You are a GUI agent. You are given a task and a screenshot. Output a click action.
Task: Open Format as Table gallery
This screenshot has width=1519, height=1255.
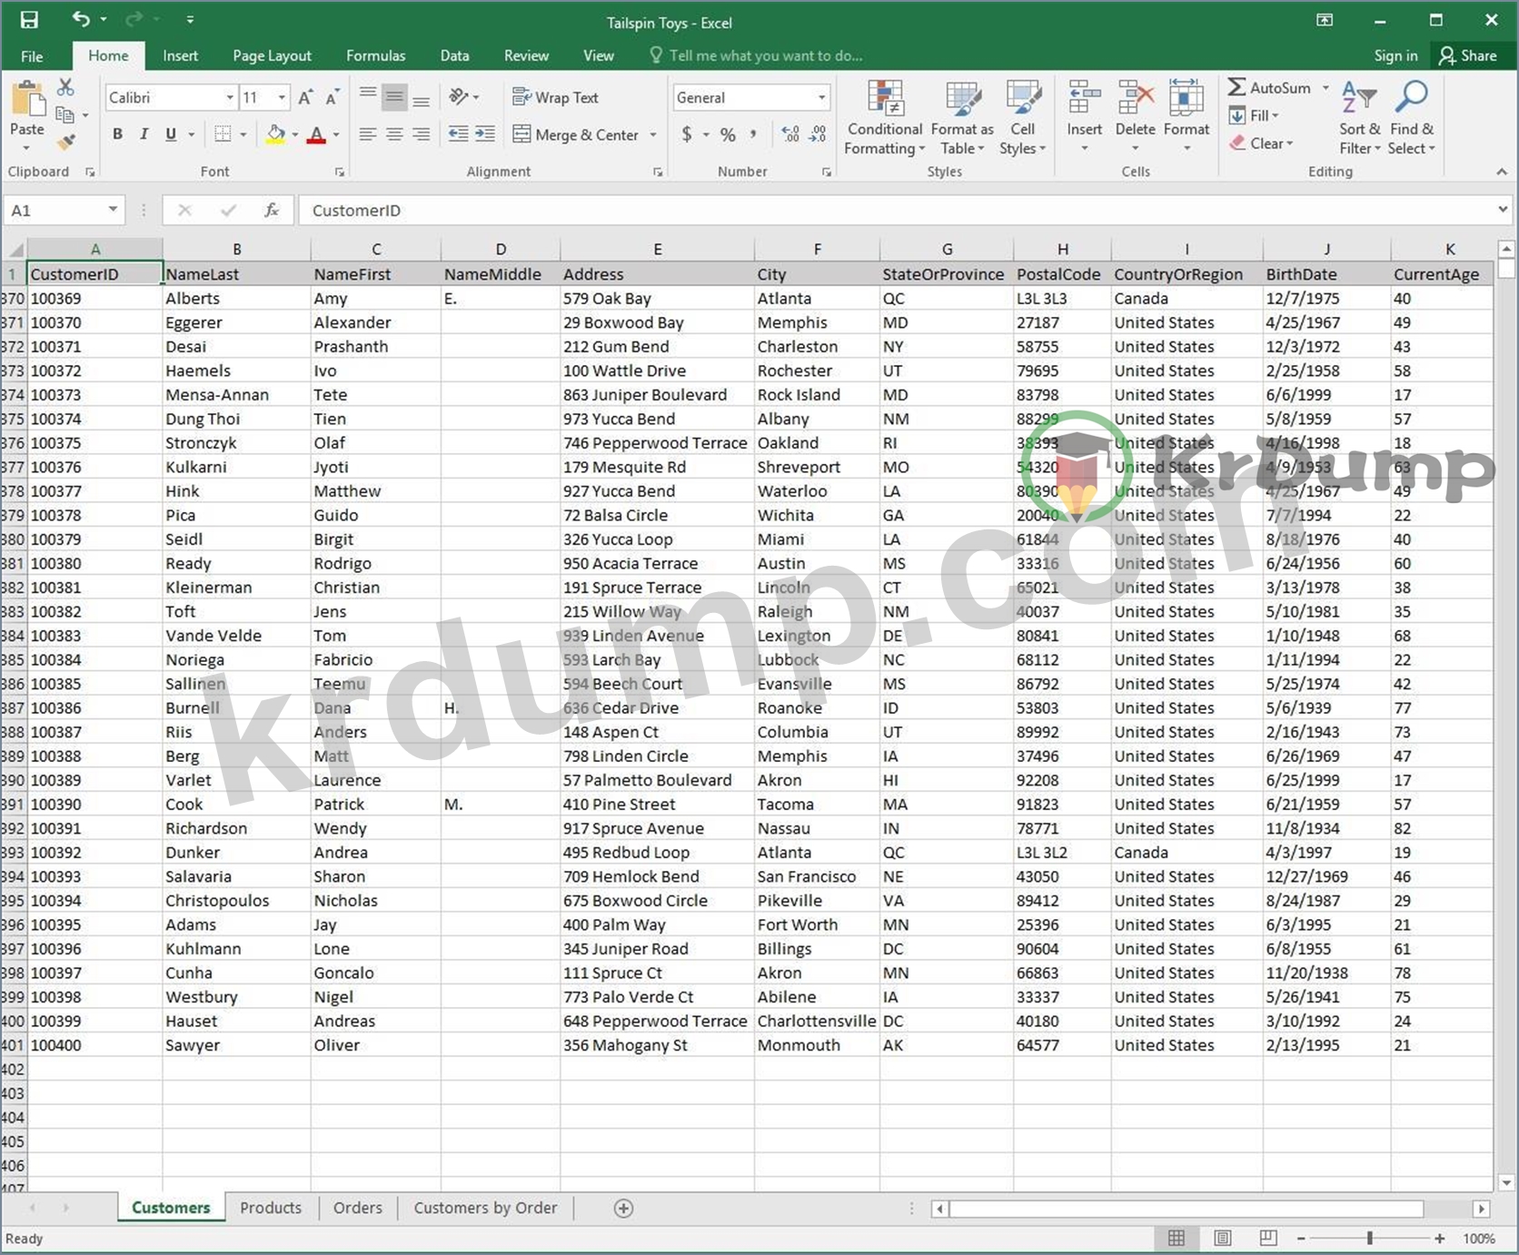click(962, 118)
